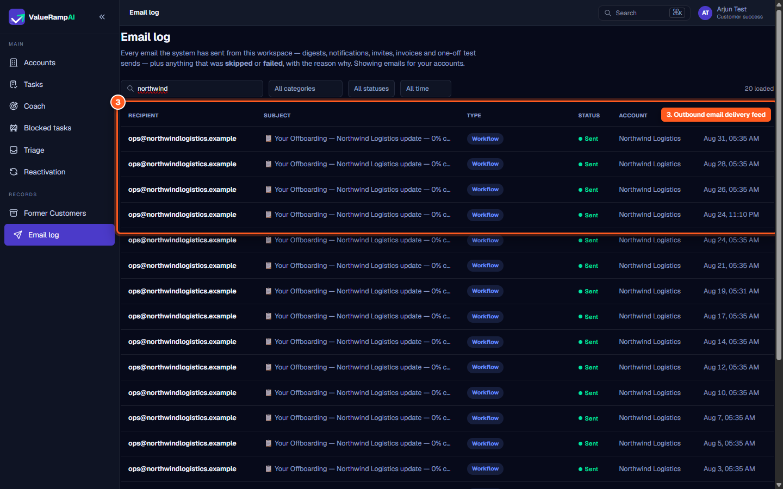Click the Former Customers archive icon

pos(14,213)
